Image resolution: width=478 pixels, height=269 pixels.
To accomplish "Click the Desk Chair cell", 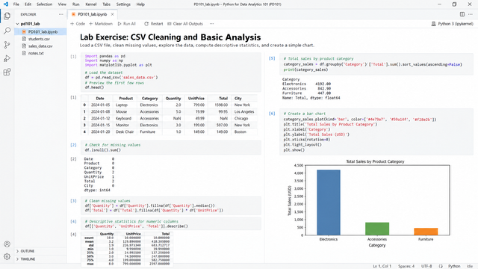I will coord(125,132).
